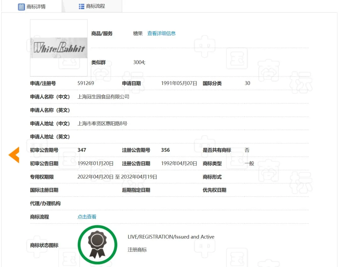The image size is (339, 267).
Task: Click the exclusive rights period date range
Action: pos(117,177)
